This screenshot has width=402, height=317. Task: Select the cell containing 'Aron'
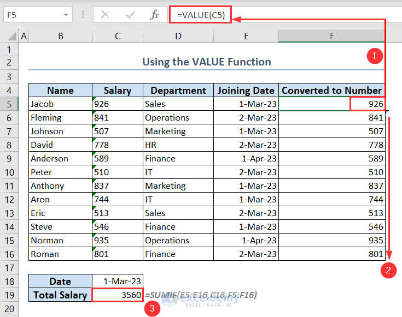tap(61, 199)
